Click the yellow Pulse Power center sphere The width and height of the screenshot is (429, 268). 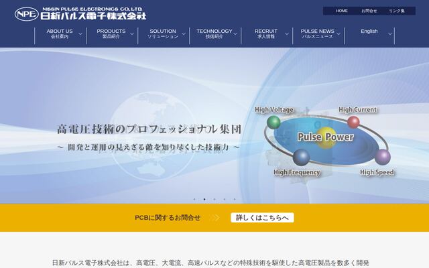(326, 137)
